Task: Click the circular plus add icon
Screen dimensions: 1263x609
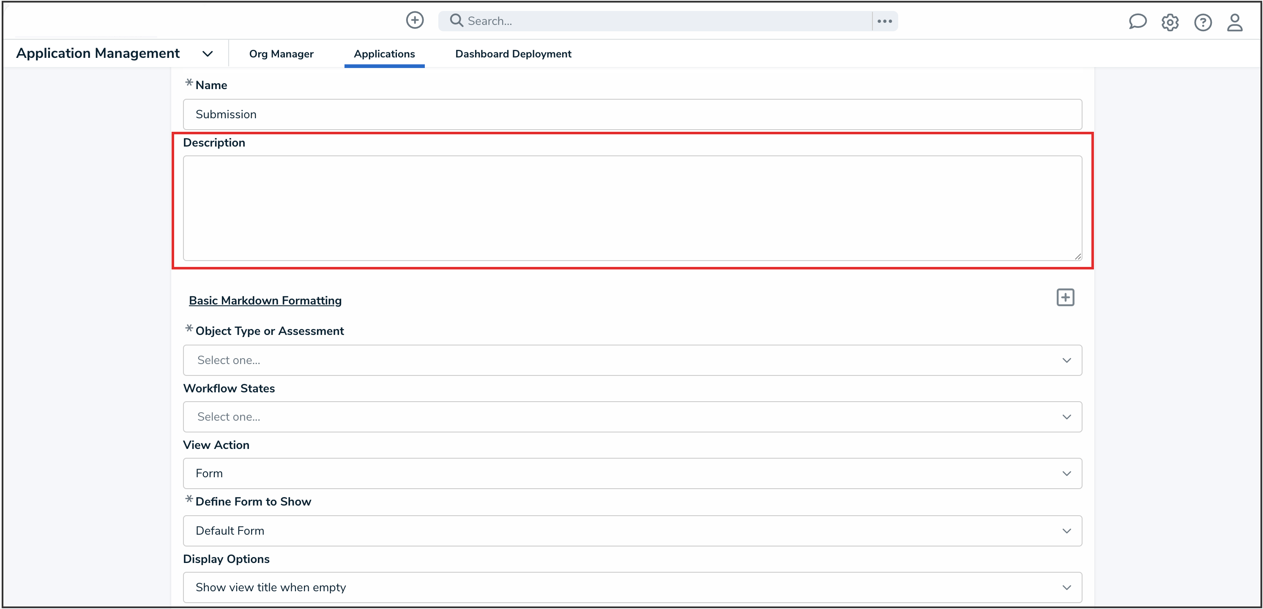Action: 414,21
